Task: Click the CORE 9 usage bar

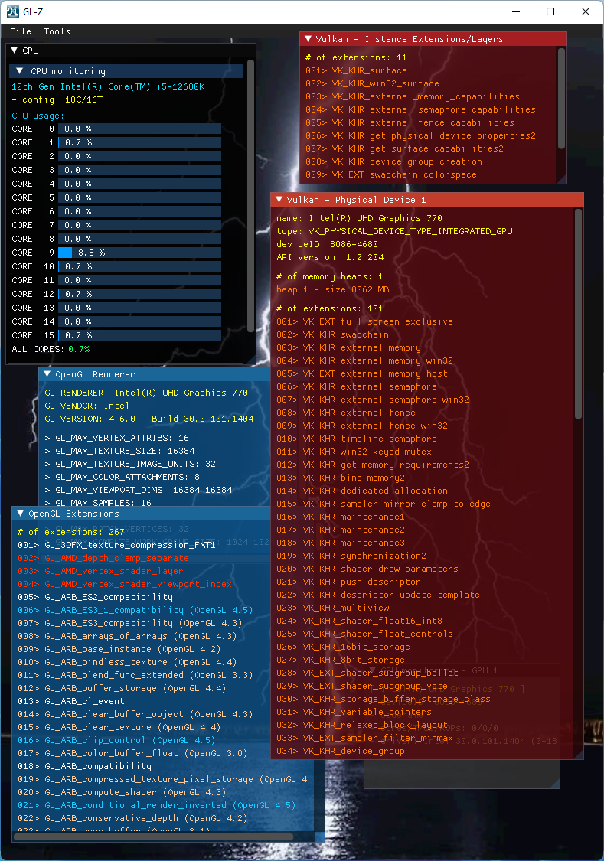Action: (x=139, y=253)
